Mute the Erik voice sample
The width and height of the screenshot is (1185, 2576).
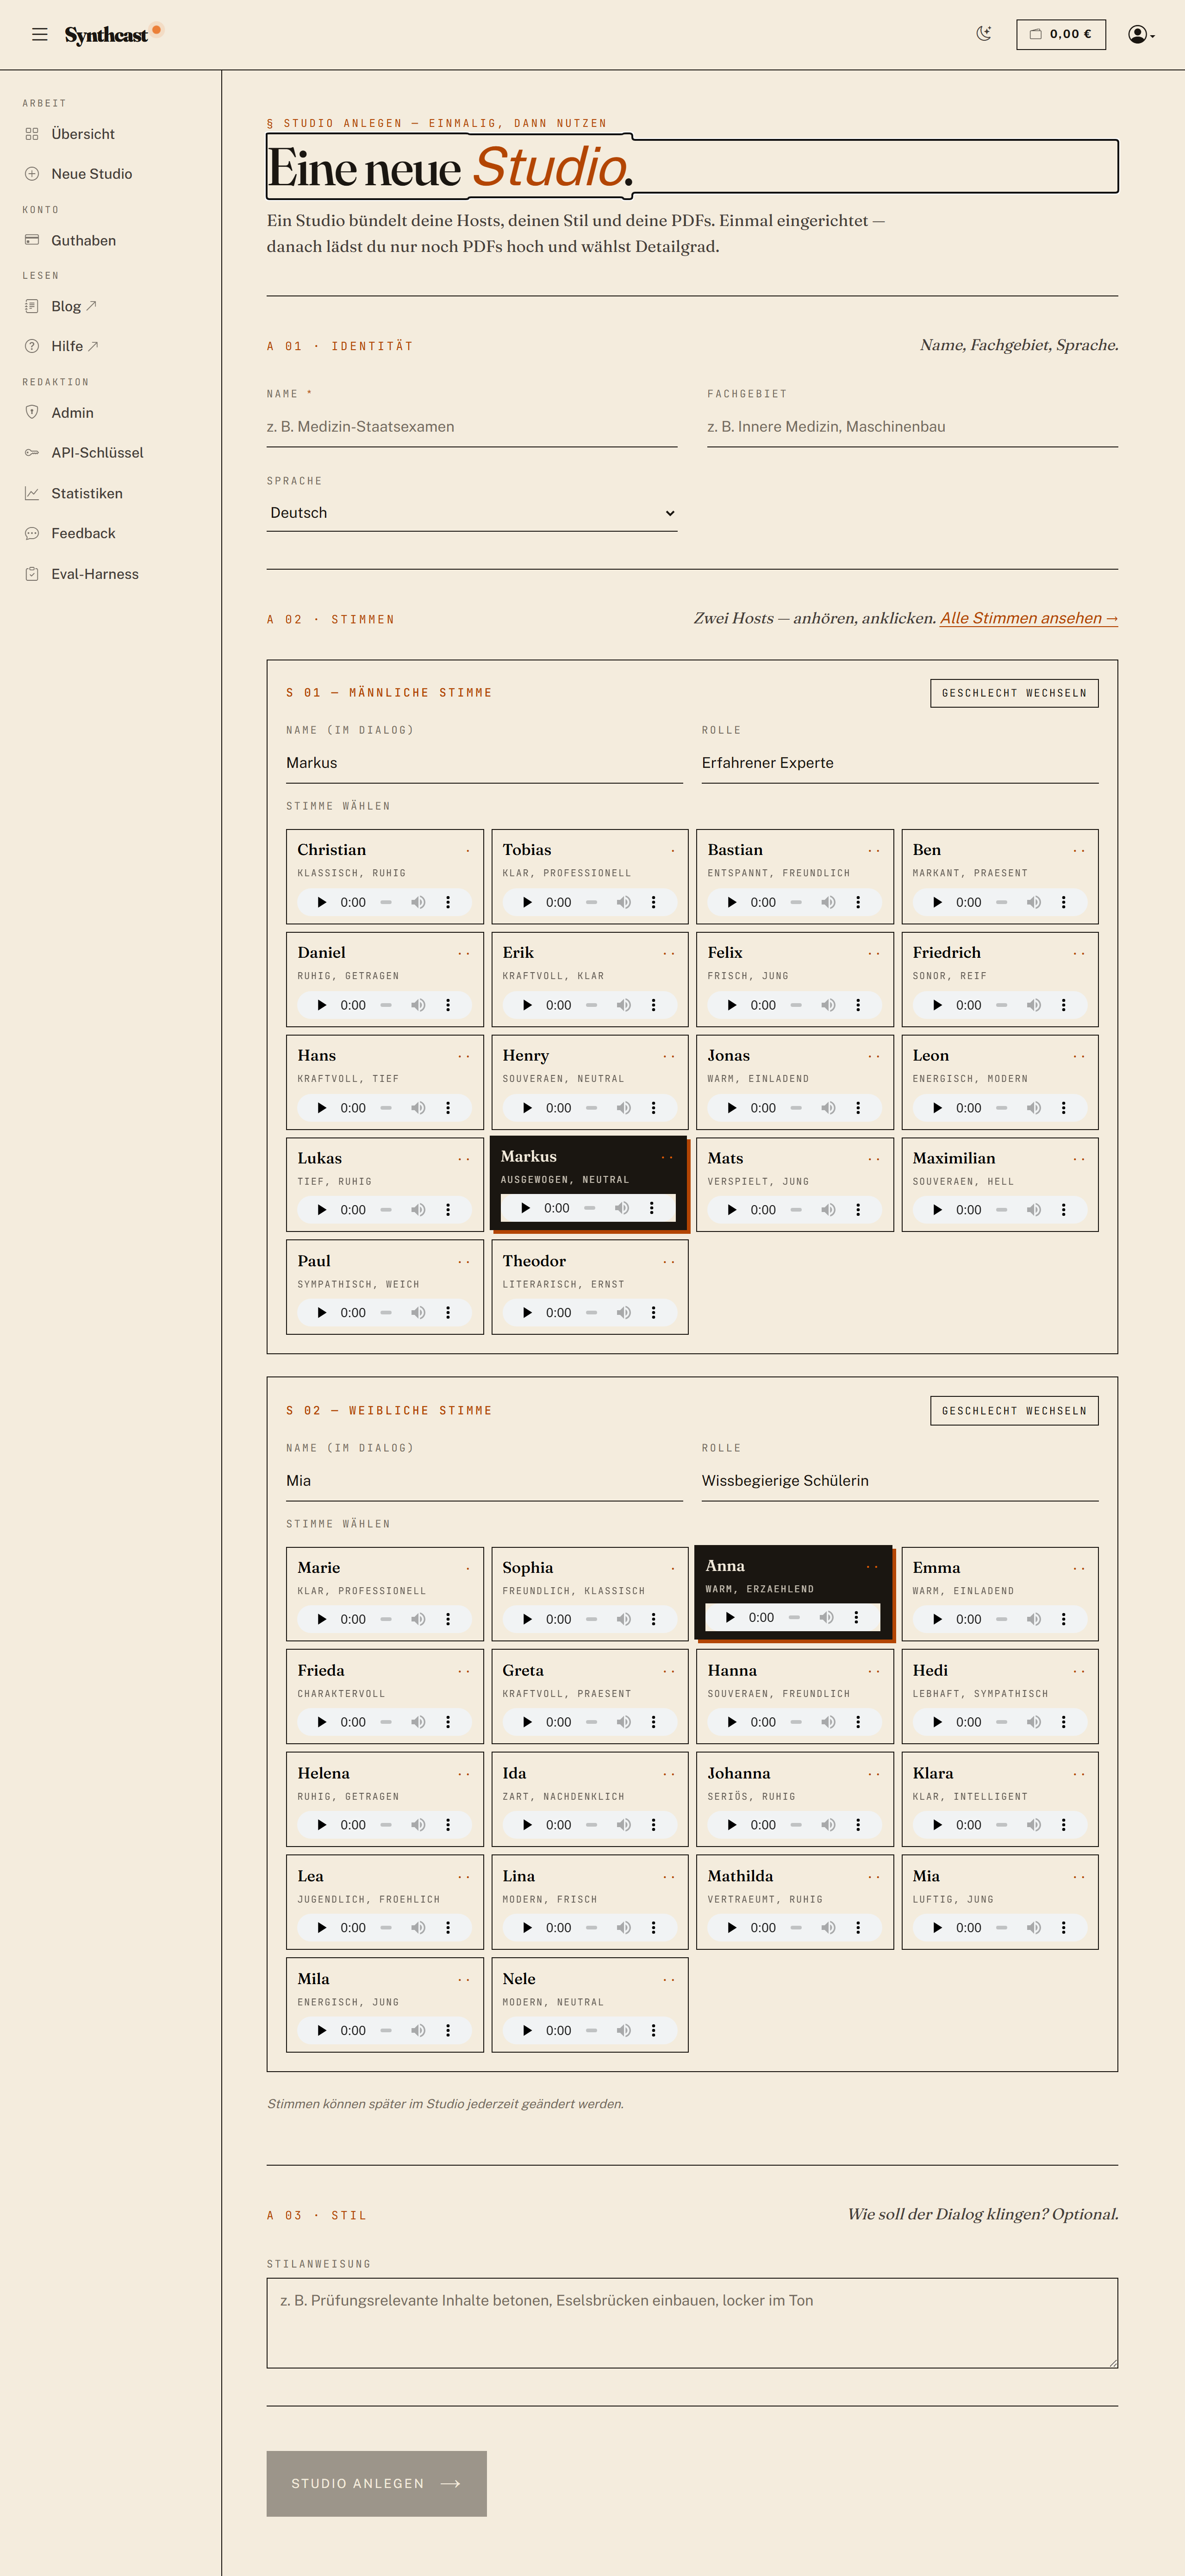[x=624, y=1006]
